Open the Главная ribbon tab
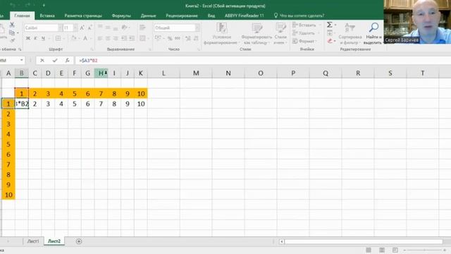 [x=22, y=16]
